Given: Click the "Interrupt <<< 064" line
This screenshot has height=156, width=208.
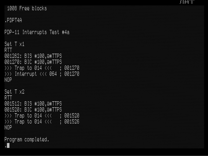Looking at the screenshot, I should (x=42, y=74).
